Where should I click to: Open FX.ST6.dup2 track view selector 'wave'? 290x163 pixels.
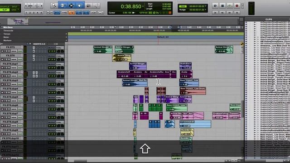point(14,76)
